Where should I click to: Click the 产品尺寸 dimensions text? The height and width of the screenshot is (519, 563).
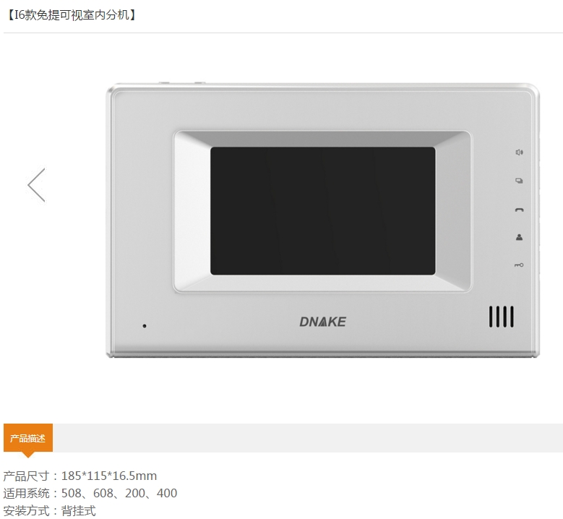click(80, 476)
